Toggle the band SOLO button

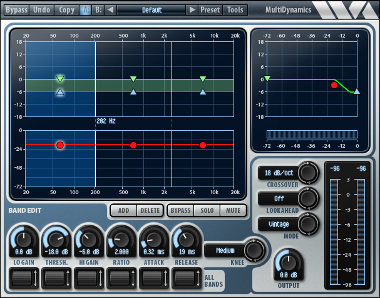(x=207, y=210)
